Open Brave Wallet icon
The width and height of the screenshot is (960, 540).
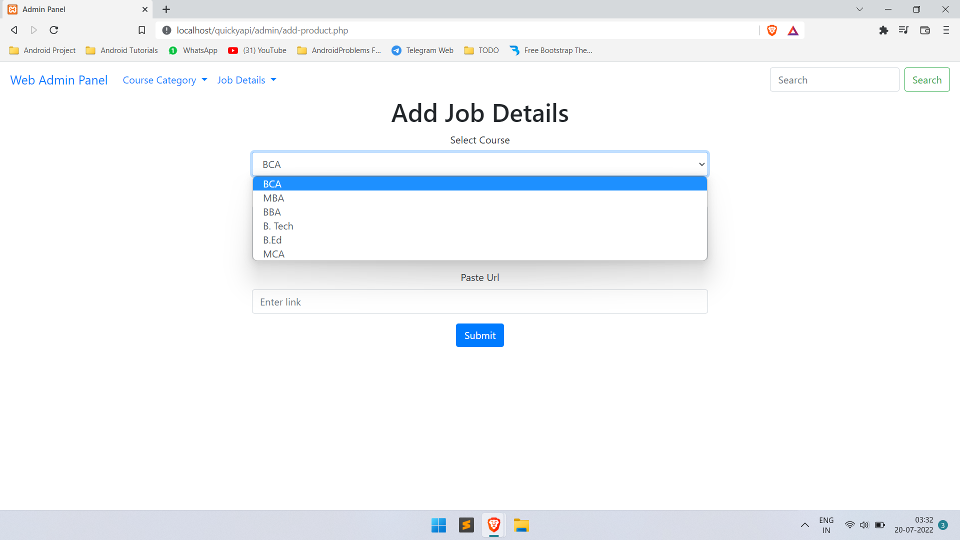coord(925,30)
